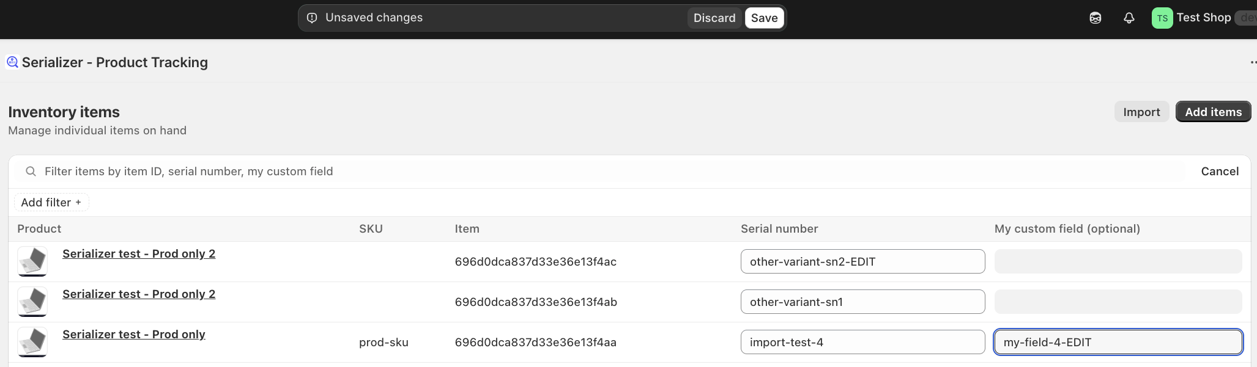This screenshot has height=367, width=1257.
Task: Click the Serializer app icon
Action: [12, 62]
